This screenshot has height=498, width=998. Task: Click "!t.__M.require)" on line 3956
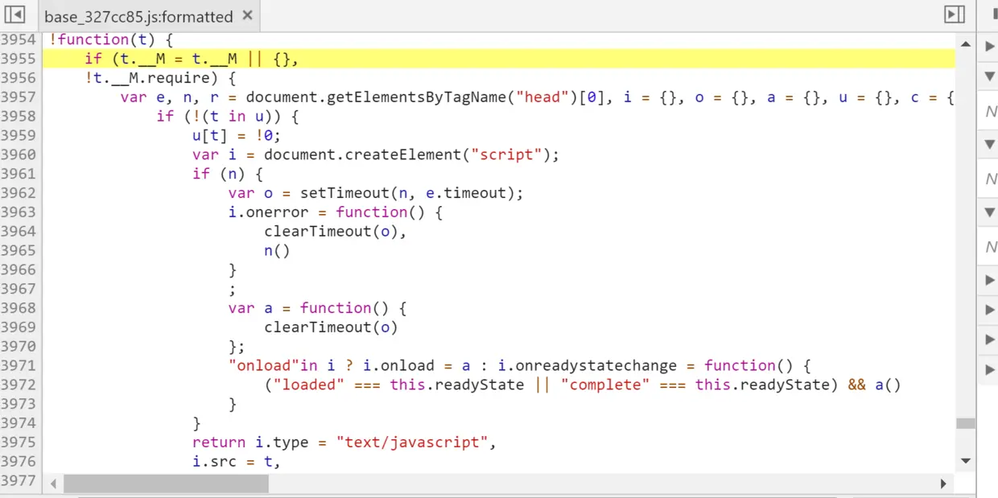click(152, 78)
